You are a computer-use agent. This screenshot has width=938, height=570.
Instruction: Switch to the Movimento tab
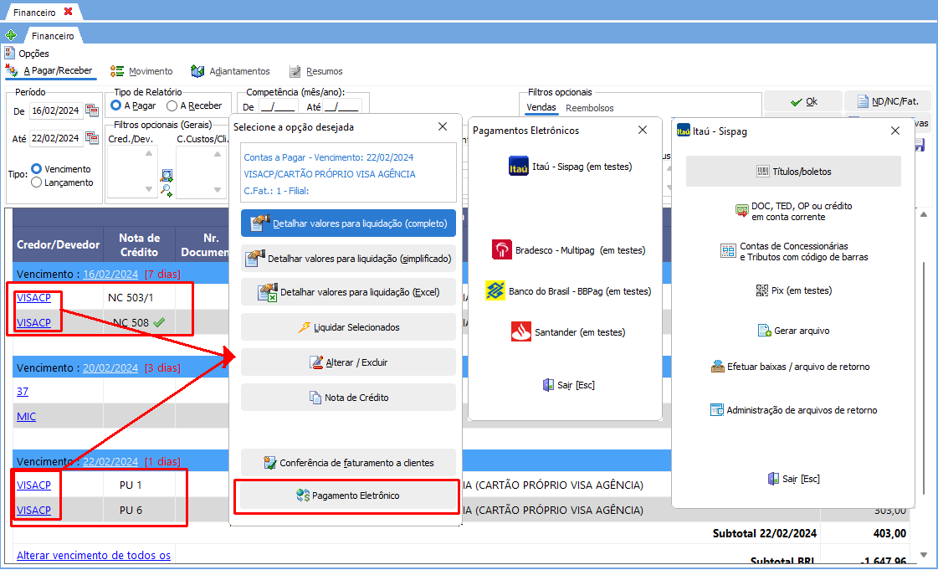(141, 71)
